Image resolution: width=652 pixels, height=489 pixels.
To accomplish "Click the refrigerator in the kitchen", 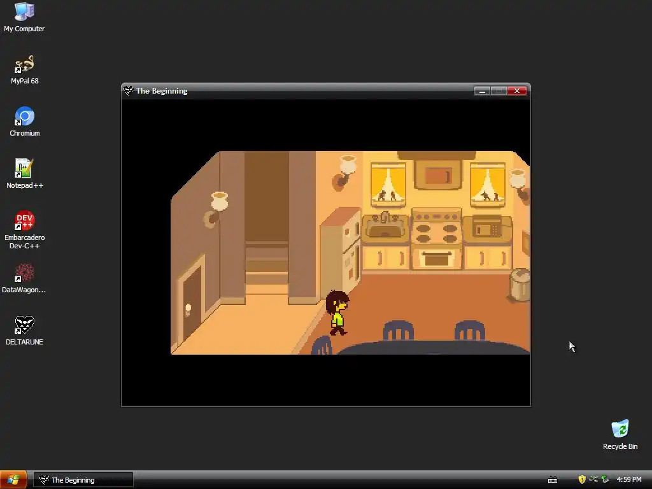I will (341, 252).
